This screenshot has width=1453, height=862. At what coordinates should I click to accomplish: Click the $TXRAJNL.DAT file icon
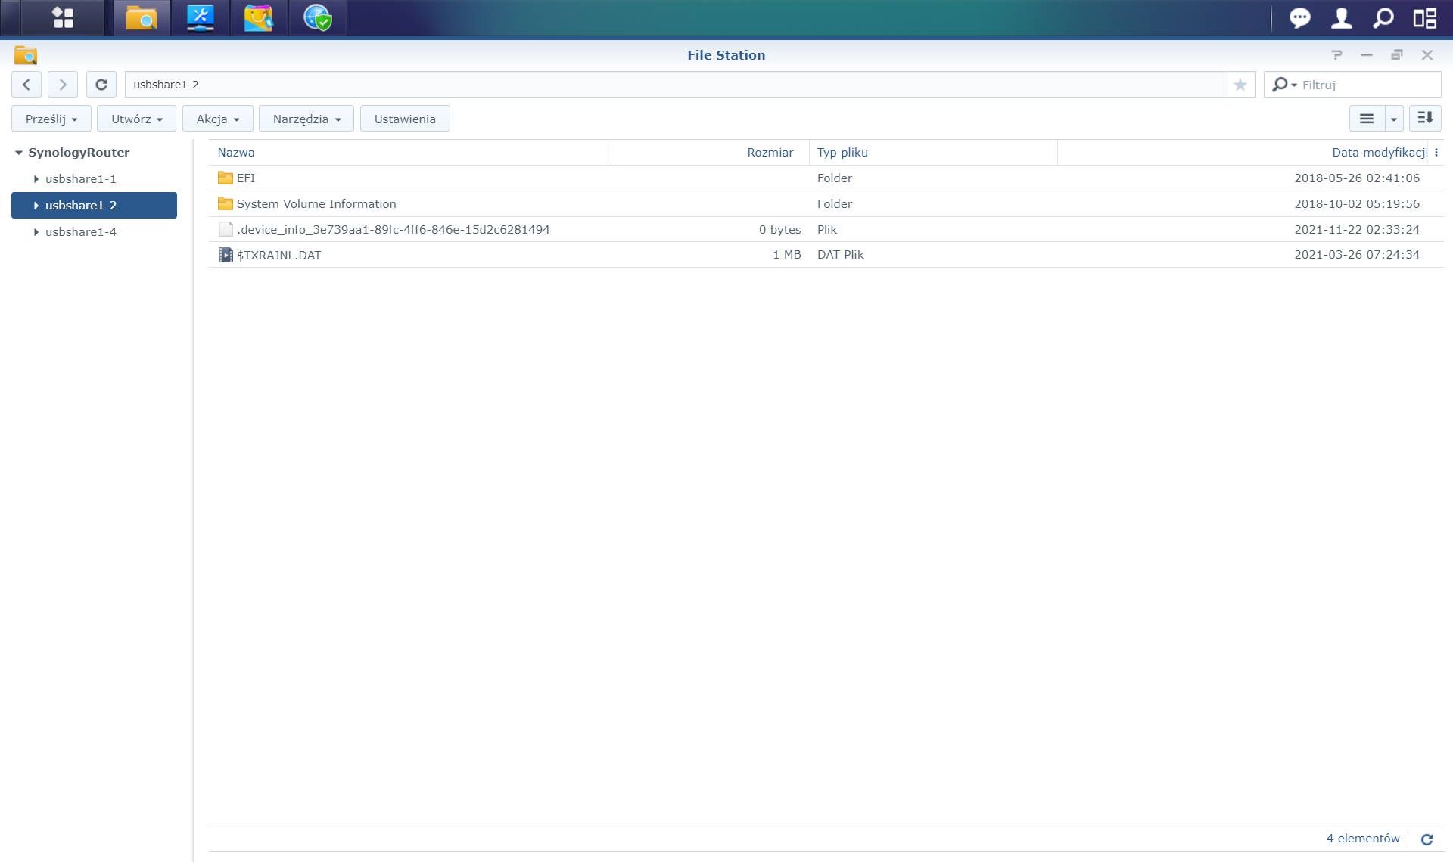tap(225, 255)
